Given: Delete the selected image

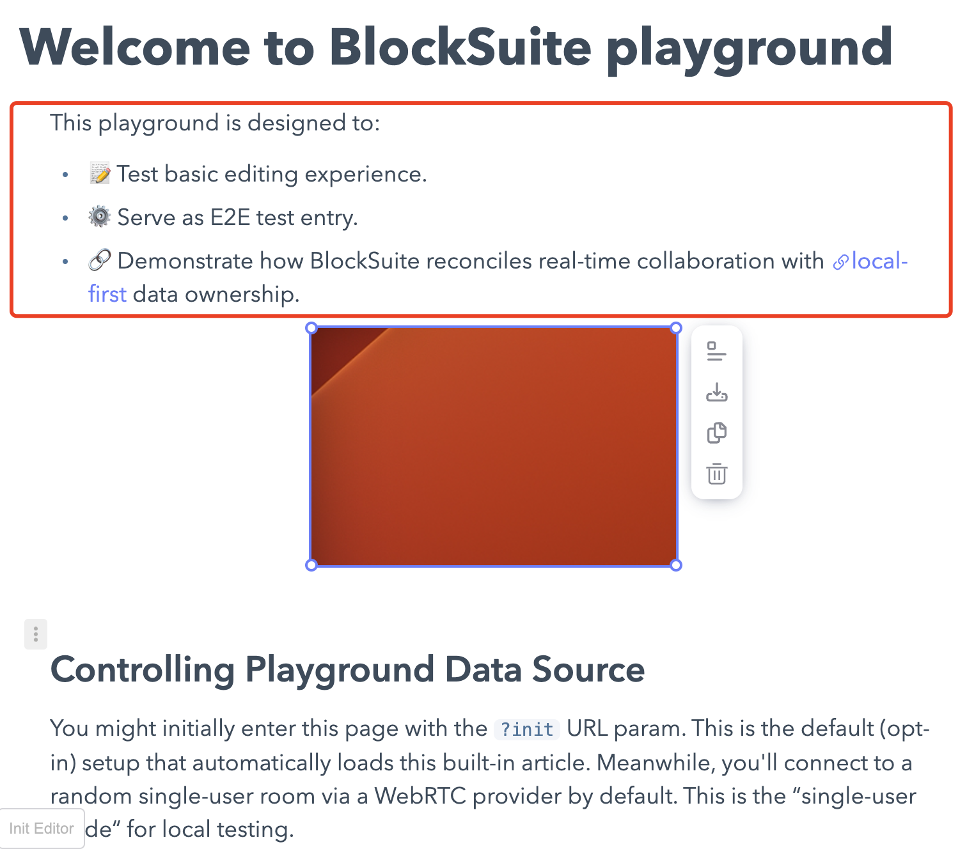Looking at the screenshot, I should [x=717, y=474].
